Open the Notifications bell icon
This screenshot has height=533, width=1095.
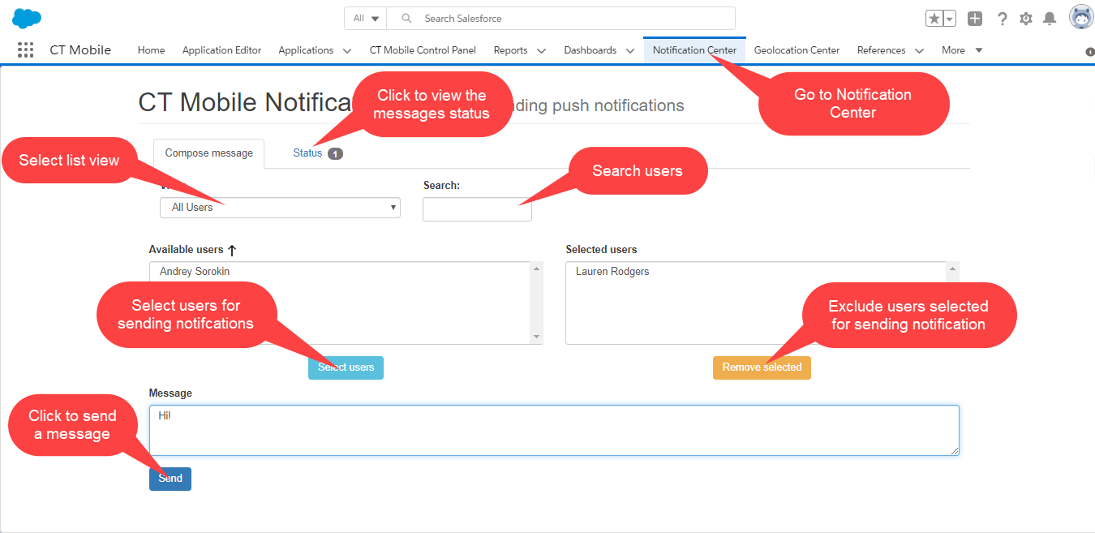[x=1050, y=19]
